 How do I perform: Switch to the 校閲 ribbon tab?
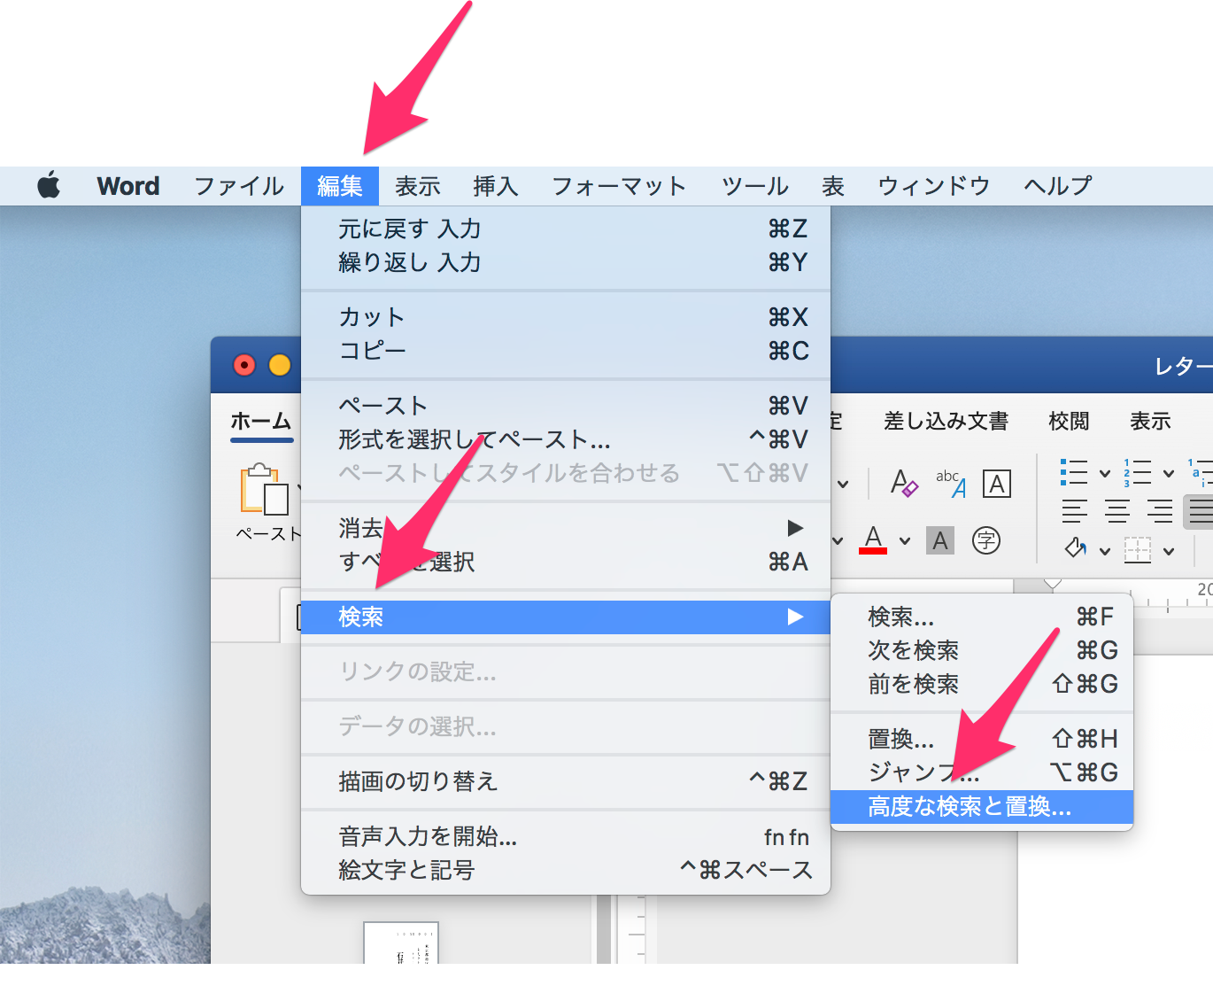[1070, 422]
